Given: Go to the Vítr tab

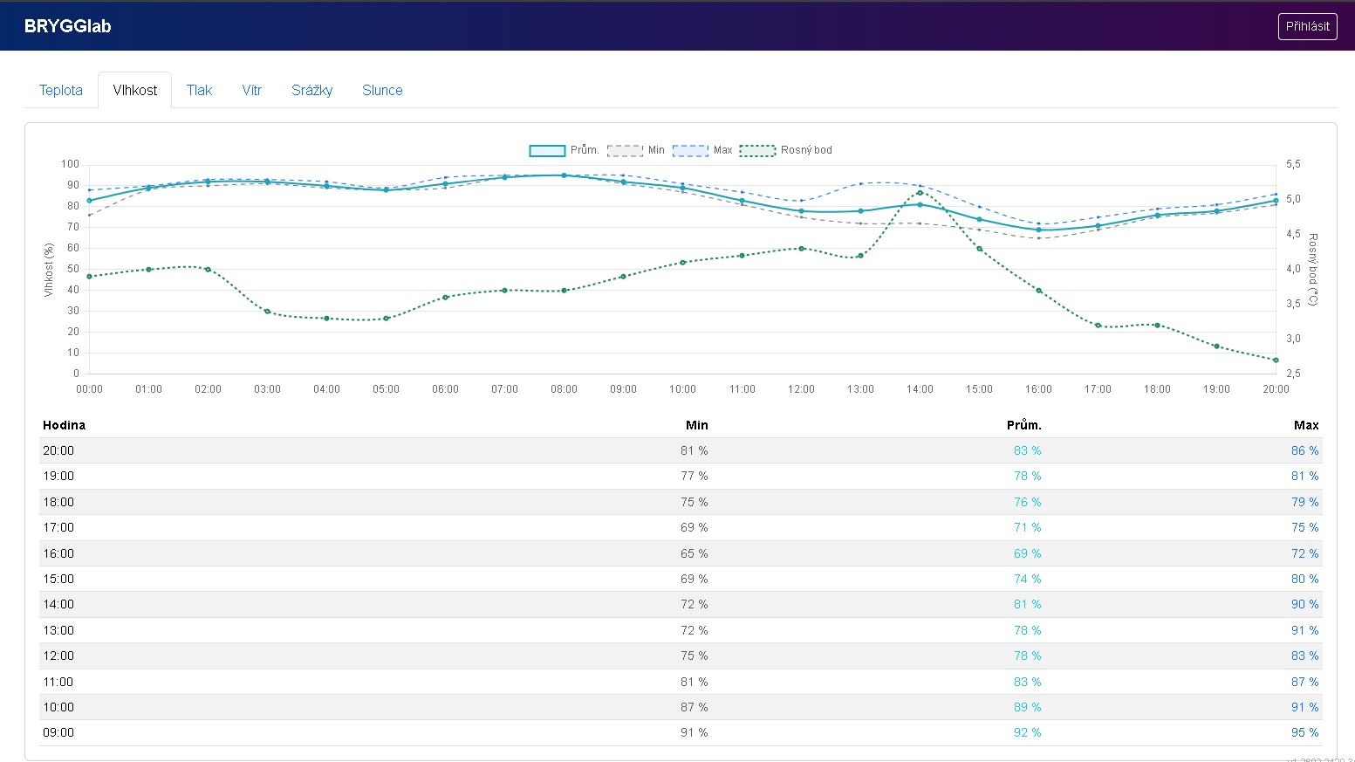Looking at the screenshot, I should (x=252, y=90).
